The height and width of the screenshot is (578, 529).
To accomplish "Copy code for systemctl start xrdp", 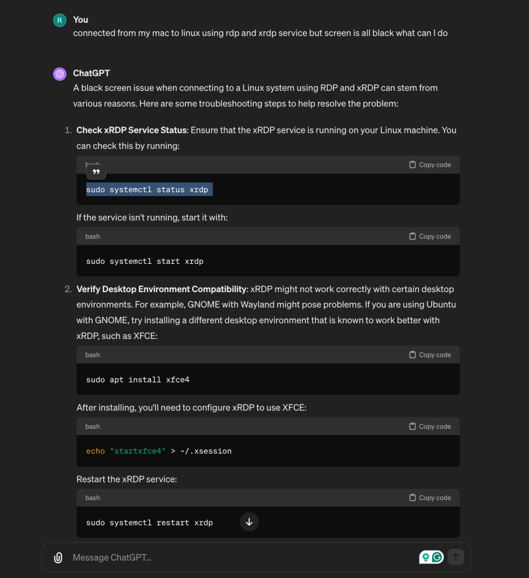I will tap(430, 236).
